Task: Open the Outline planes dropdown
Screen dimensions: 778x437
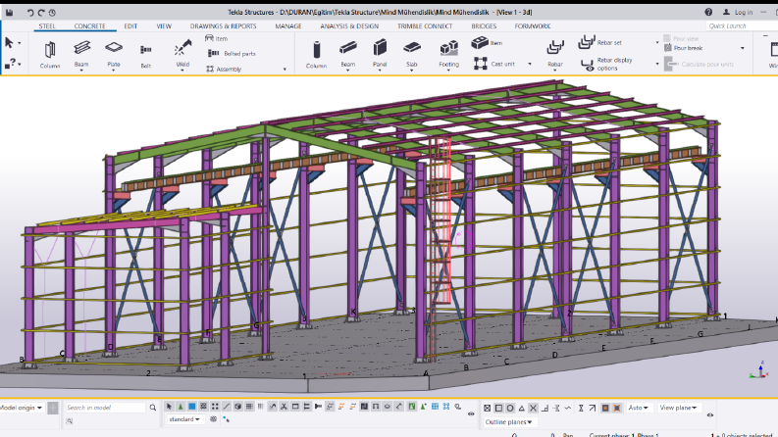Action: 508,421
